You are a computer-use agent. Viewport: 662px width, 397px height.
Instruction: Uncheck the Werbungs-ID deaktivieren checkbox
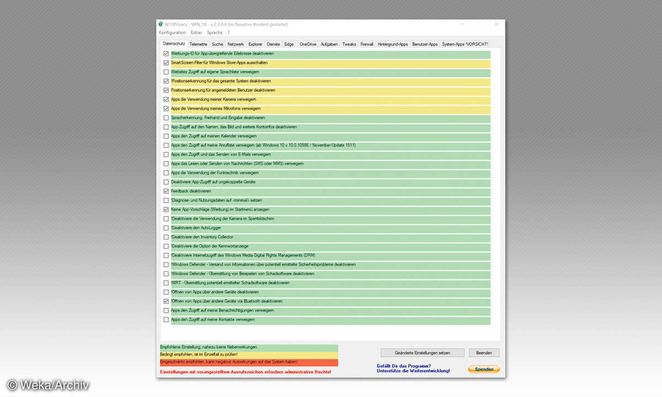point(166,54)
